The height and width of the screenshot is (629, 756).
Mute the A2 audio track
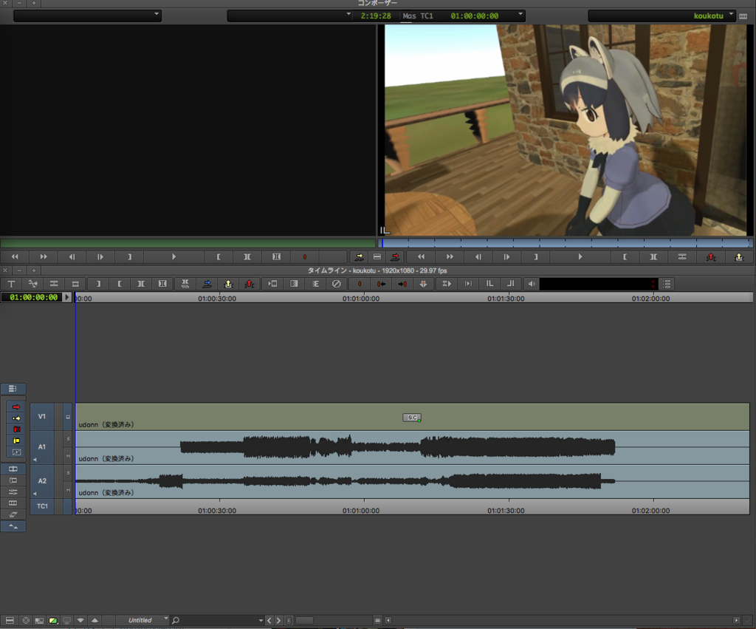68,490
